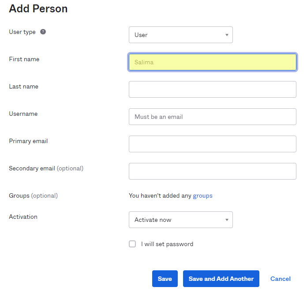Click Save and Add Another
The image size is (307, 291).
pyautogui.click(x=221, y=279)
